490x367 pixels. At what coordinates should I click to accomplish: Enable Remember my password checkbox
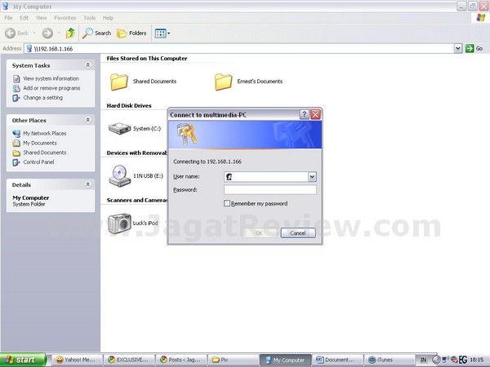[228, 203]
